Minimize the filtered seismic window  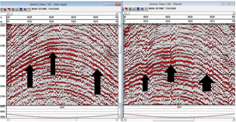coord(223,4)
